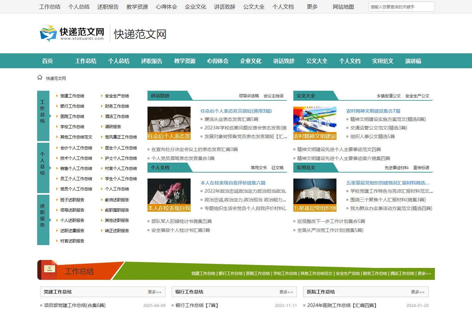Open article 安全事故个人检讨书汇编3篇
This screenshot has width=472, height=309.
click(x=181, y=230)
